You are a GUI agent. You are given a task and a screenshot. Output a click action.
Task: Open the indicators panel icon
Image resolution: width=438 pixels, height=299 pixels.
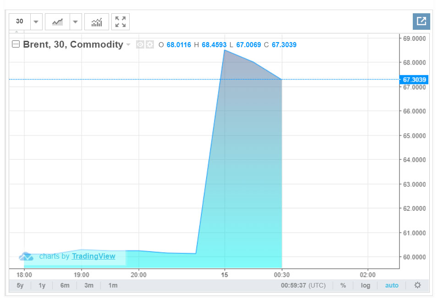pos(97,22)
